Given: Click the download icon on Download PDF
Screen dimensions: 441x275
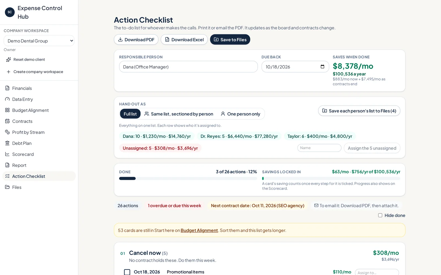Looking at the screenshot, I should click(120, 40).
